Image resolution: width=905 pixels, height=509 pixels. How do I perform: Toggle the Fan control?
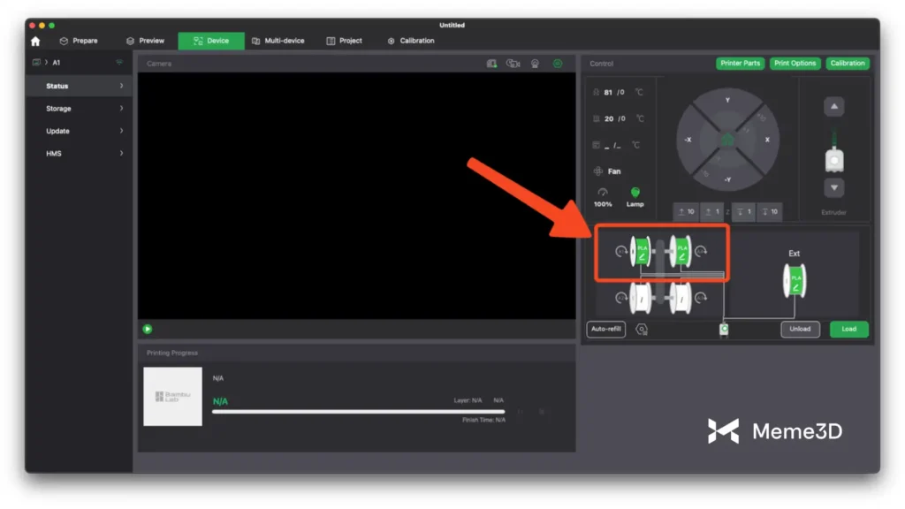[x=608, y=171]
